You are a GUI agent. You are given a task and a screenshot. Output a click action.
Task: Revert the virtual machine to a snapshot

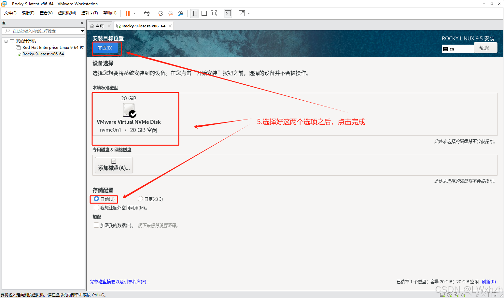coord(171,13)
